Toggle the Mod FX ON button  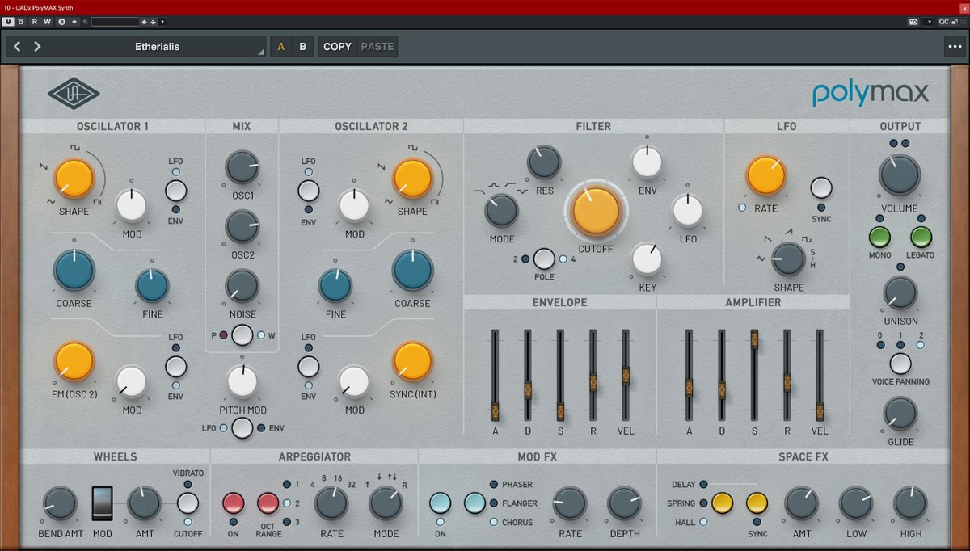(441, 503)
